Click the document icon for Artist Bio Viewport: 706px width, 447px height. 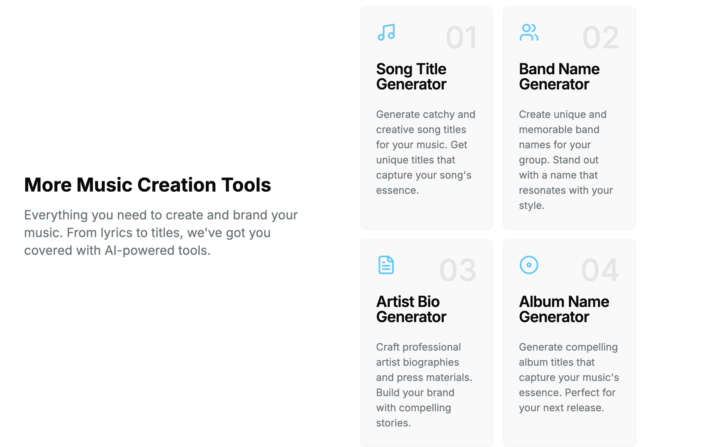(386, 265)
